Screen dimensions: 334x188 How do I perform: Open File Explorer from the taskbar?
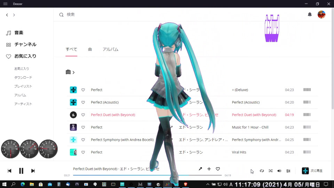pyautogui.click(x=32, y=184)
